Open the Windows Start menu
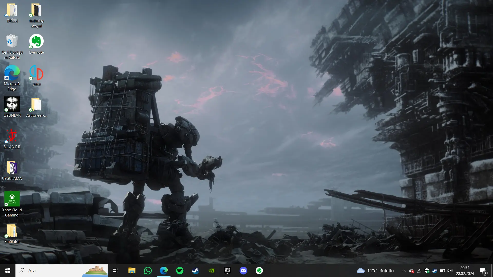 click(8, 271)
